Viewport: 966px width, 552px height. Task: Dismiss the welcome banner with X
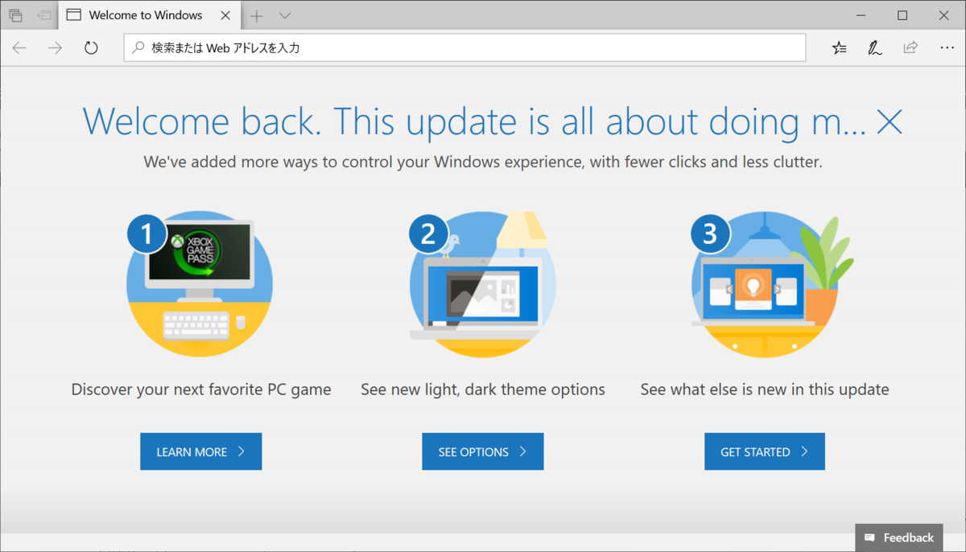coord(889,122)
